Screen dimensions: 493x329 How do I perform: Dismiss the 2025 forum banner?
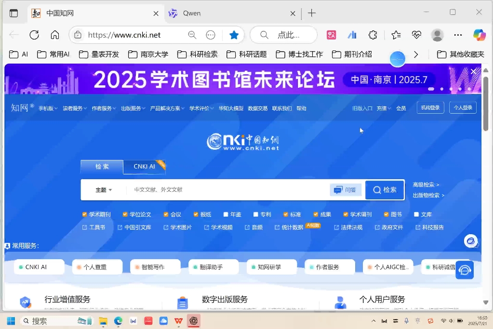click(473, 72)
